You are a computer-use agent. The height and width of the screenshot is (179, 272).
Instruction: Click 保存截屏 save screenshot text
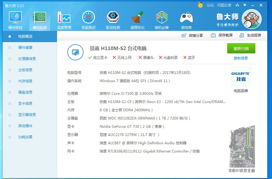(225, 35)
